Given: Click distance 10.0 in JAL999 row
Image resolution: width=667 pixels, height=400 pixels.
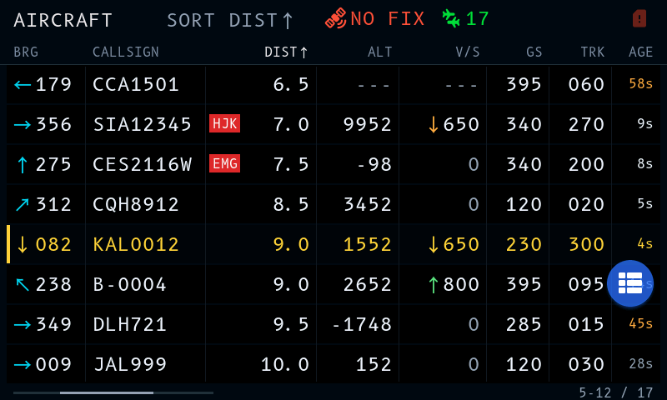Looking at the screenshot, I should 285,364.
